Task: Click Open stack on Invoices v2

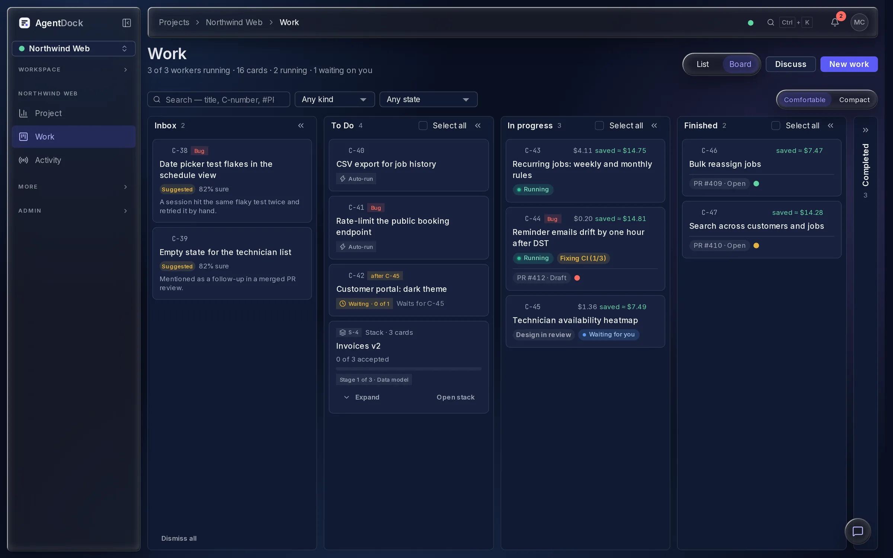Action: tap(455, 397)
